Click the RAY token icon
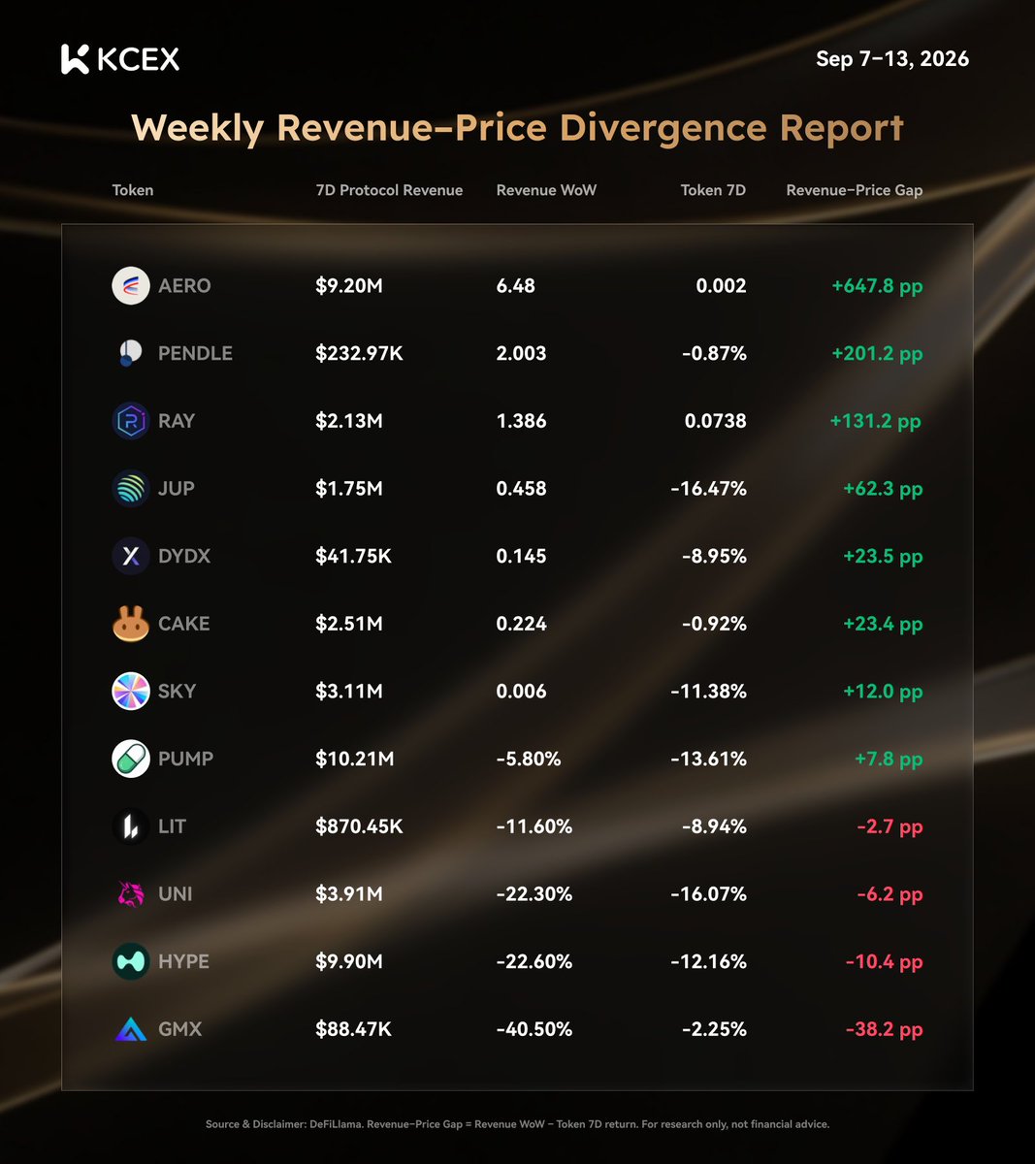The image size is (1035, 1164). 131,421
